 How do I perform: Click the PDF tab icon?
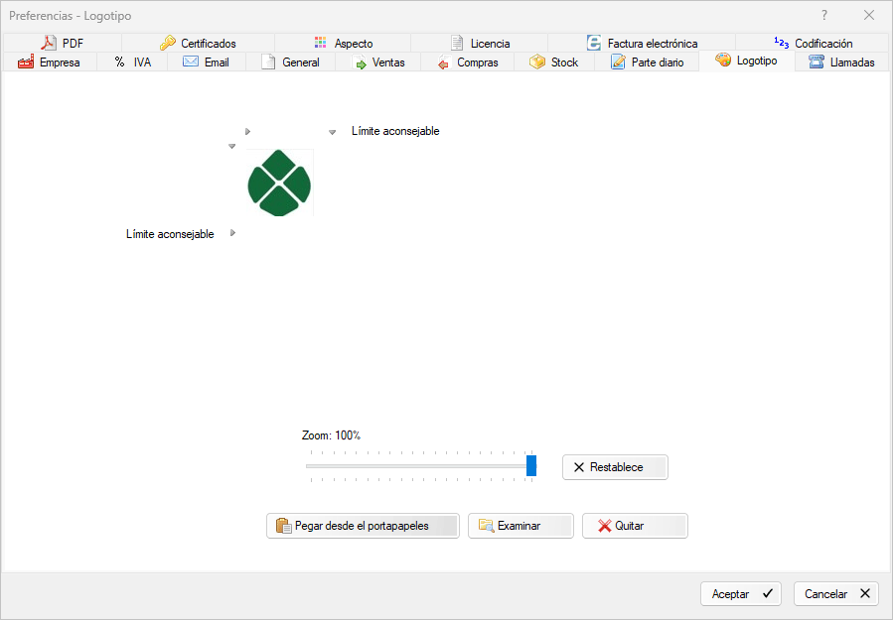click(x=50, y=43)
